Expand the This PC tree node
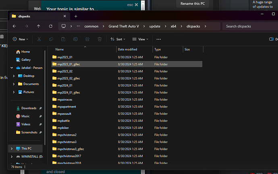Image resolution: width=278 pixels, height=174 pixels. (x=12, y=149)
